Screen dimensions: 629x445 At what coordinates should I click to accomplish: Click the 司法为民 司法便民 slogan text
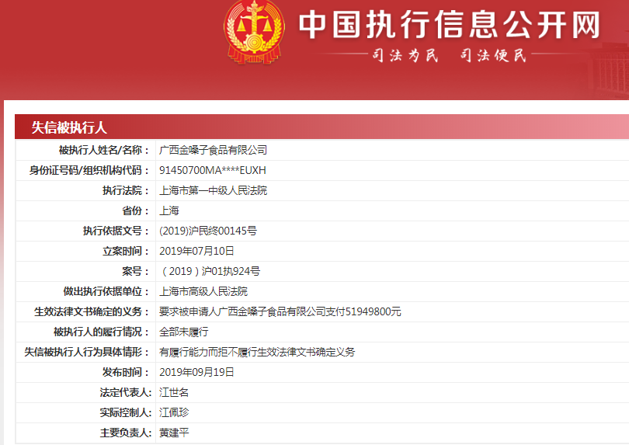coord(450,55)
